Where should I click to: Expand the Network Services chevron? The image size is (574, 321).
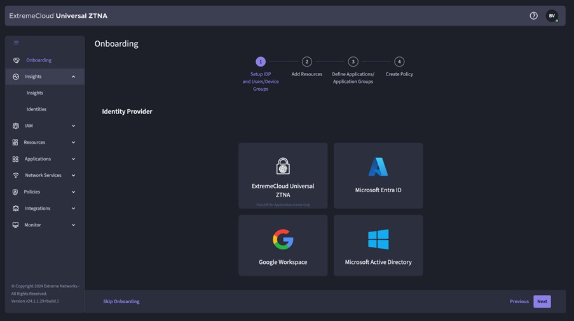pyautogui.click(x=73, y=176)
